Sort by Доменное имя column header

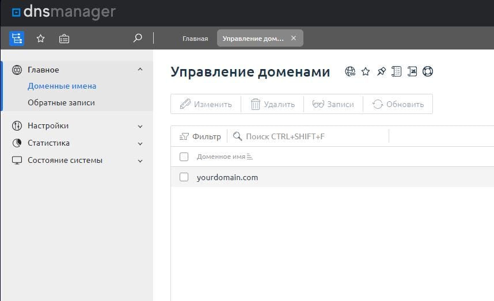click(x=225, y=157)
